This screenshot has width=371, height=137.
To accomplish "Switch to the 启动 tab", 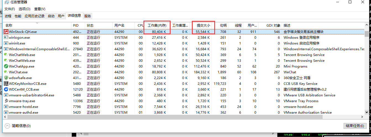I will 51,16.
